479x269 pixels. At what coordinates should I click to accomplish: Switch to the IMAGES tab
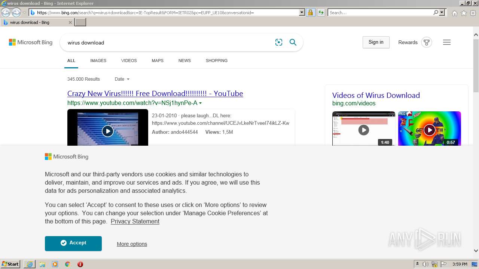[98, 61]
